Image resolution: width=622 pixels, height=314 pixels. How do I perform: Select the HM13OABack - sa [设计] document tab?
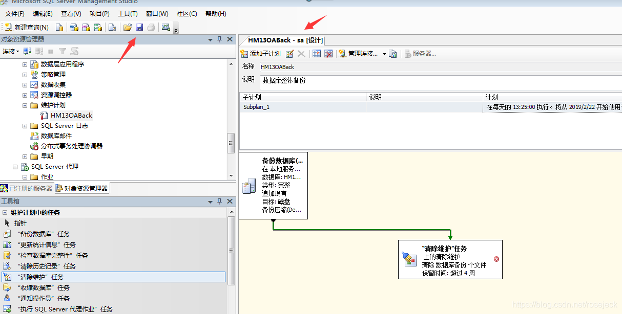tap(285, 40)
